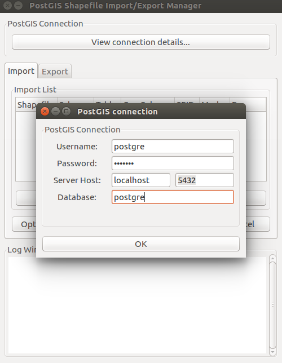Click the Database text field
Image resolution: width=282 pixels, height=363 pixels.
[173, 197]
